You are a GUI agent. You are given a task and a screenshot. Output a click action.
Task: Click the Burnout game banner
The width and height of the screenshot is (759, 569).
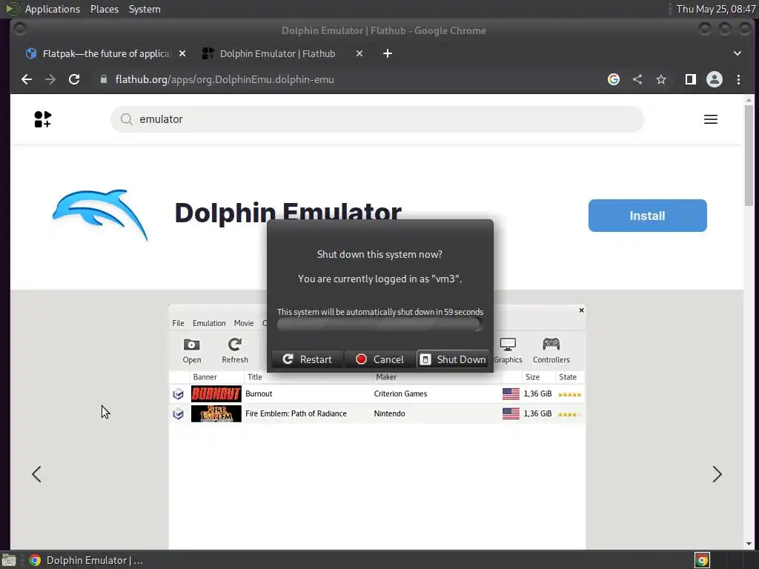pos(216,394)
